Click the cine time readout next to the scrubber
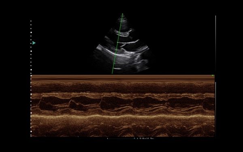This screenshot has width=243, height=152. click(147, 139)
